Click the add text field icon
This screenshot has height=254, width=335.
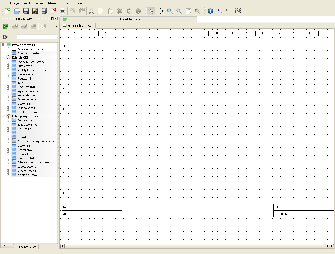click(238, 11)
